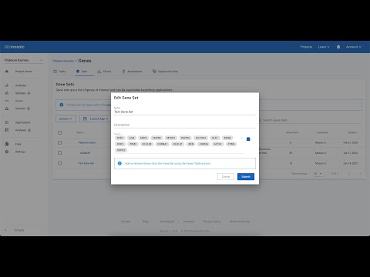Open notifications via the bell icon
Image resolution: width=370 pixels, height=277 pixels.
[338, 47]
